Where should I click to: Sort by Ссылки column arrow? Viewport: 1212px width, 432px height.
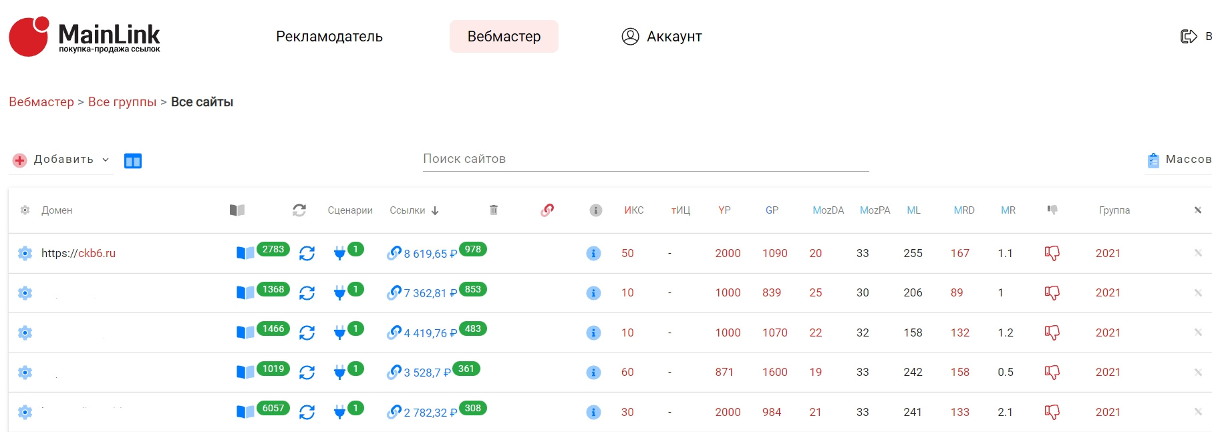[435, 211]
